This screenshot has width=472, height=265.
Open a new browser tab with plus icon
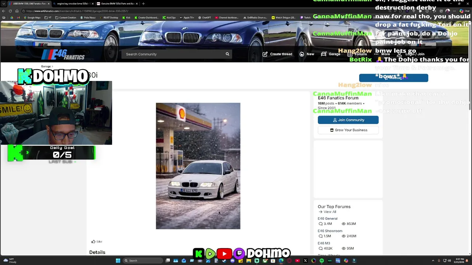tap(143, 4)
